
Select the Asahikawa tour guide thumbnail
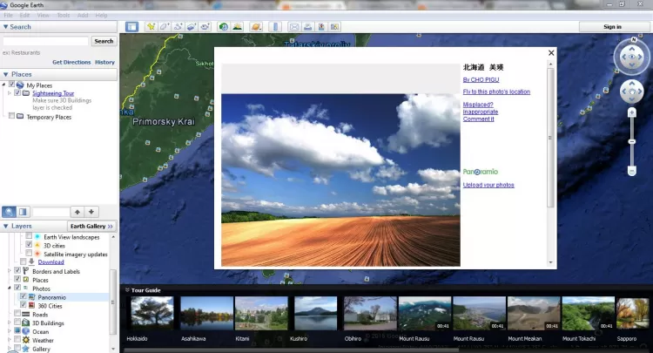tap(206, 313)
